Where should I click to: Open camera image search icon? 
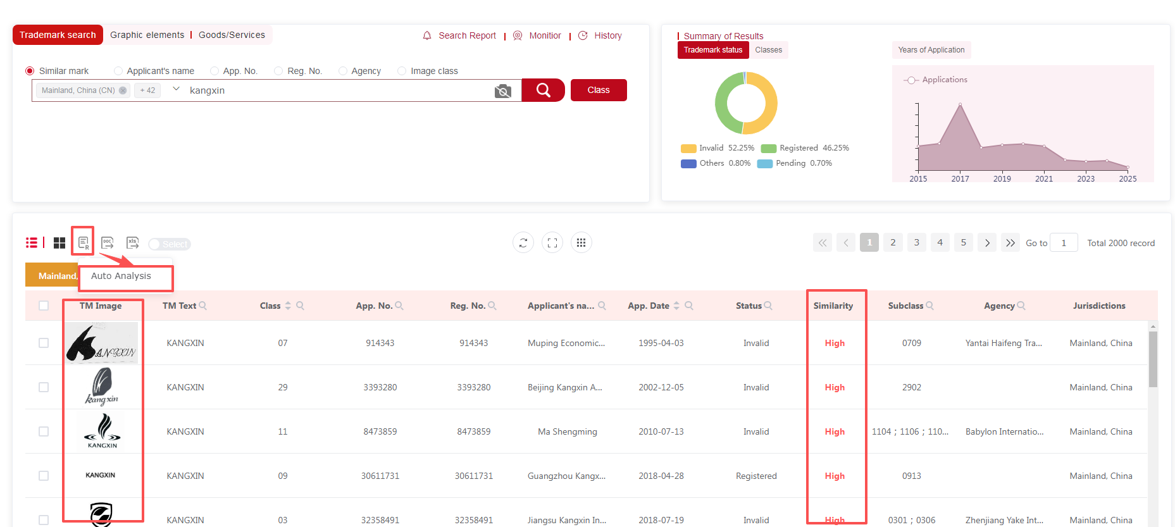coord(503,91)
